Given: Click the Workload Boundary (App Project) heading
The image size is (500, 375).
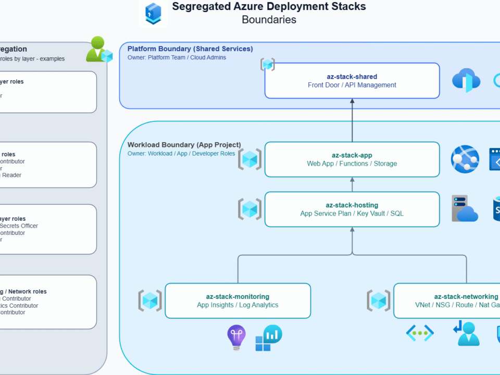Looking at the screenshot, I should click(184, 145).
